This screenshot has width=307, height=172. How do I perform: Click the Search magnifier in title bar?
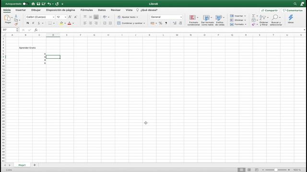[295, 4]
